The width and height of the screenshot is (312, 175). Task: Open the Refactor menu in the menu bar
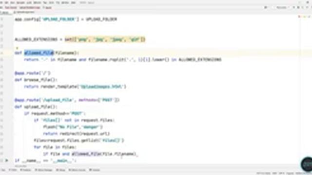37,2
